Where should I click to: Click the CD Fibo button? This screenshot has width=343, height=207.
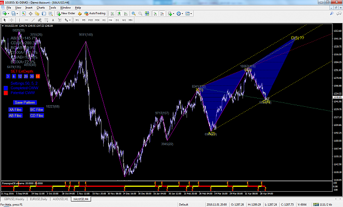pos(37,116)
